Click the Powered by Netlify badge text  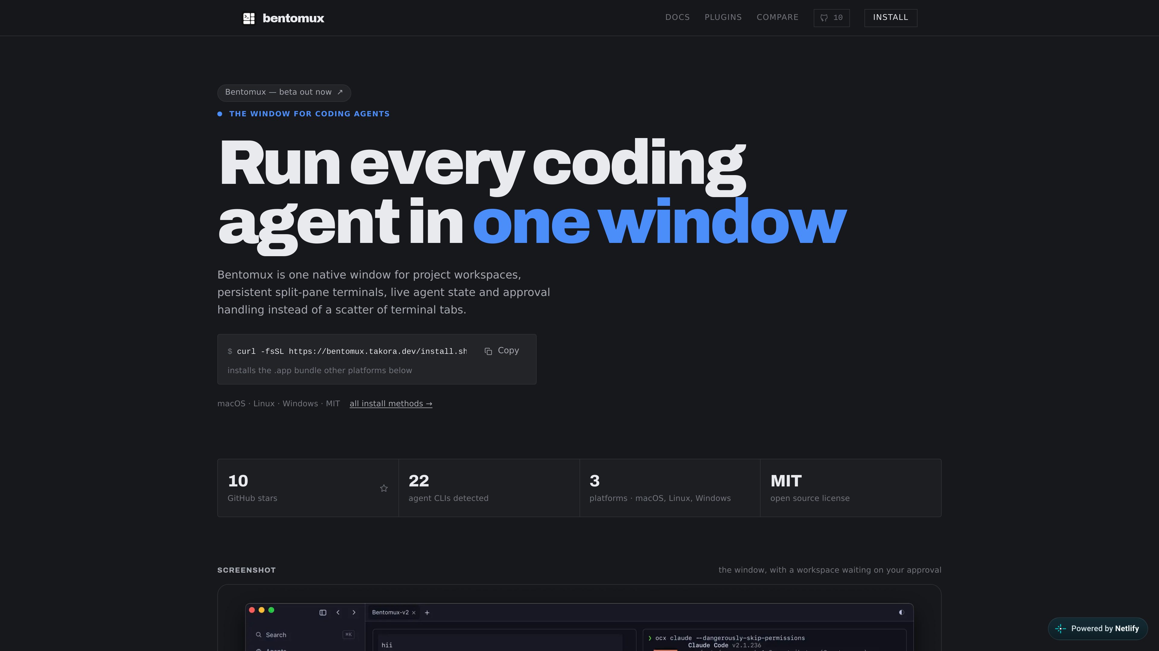tap(1105, 628)
